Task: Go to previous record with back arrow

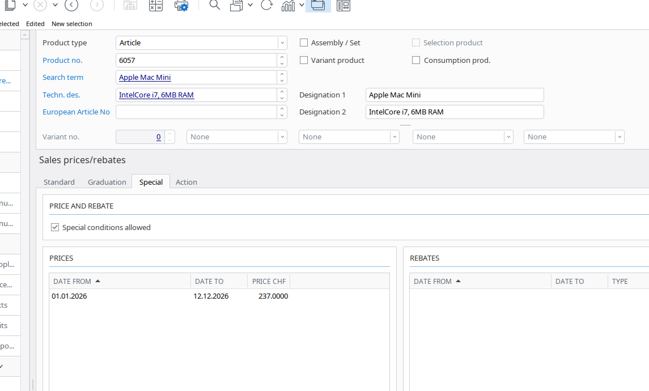Action: pyautogui.click(x=71, y=5)
